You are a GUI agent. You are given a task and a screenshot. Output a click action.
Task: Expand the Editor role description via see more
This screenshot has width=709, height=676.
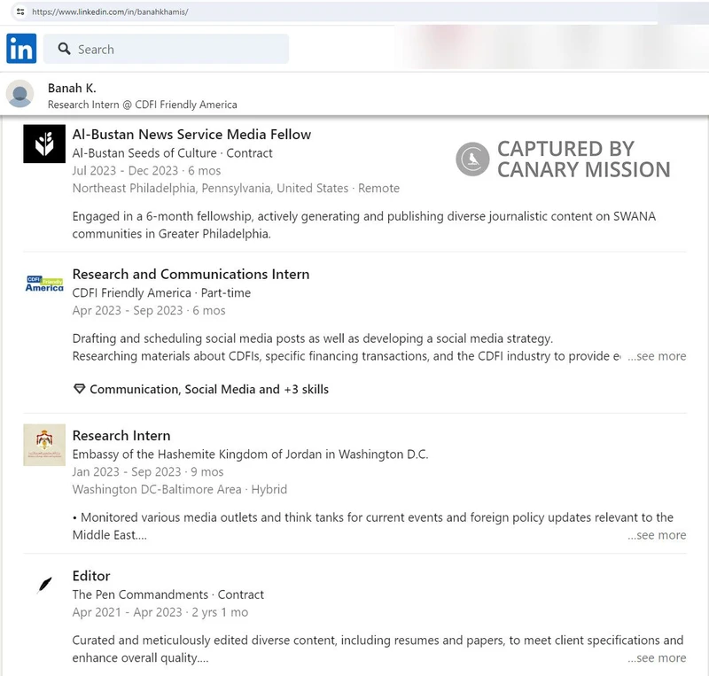pyautogui.click(x=656, y=658)
